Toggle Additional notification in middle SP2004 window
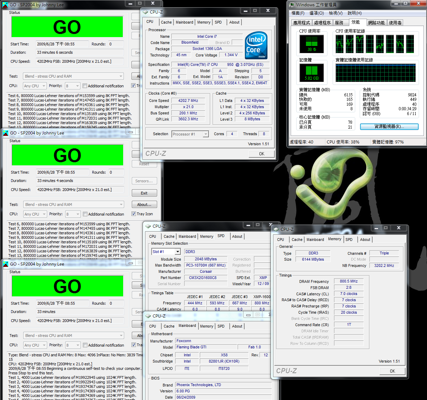The width and height of the screenshot is (427, 400). pyautogui.click(x=85, y=214)
